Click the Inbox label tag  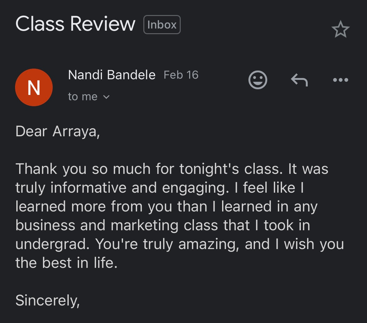click(162, 25)
